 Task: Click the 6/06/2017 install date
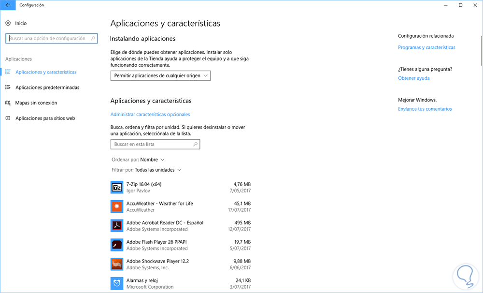[240, 268]
